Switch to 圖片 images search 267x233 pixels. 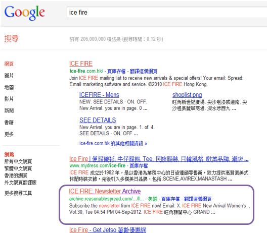pos(9,76)
